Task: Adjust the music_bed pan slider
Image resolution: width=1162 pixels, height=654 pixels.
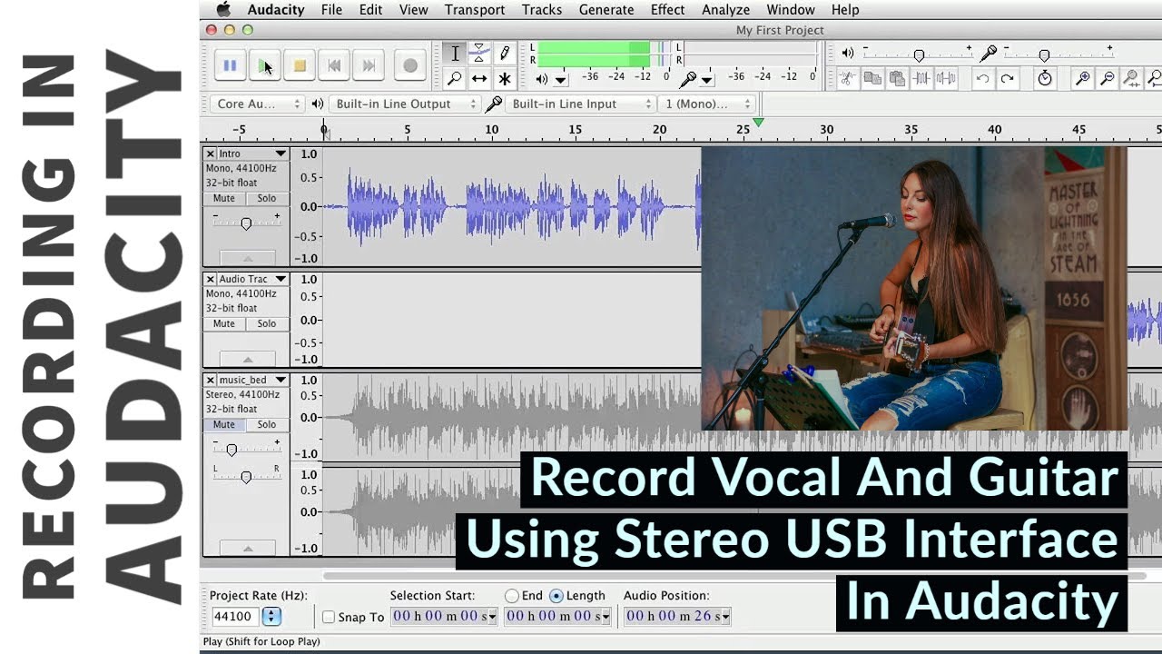Action: [x=246, y=476]
